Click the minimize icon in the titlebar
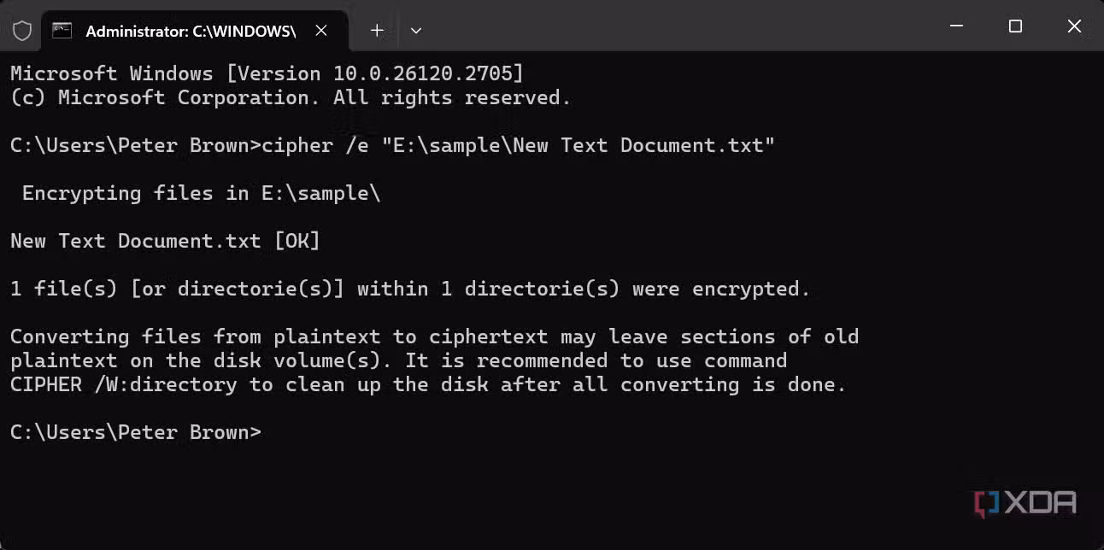Screen dimensions: 1104x550 tap(955, 26)
